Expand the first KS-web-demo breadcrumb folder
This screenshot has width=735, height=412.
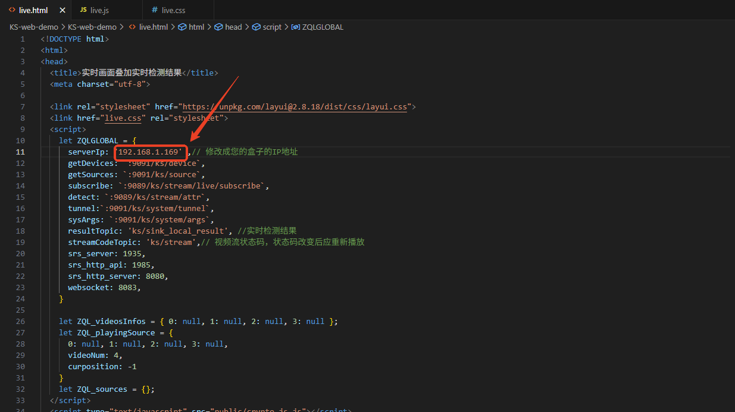pyautogui.click(x=33, y=27)
